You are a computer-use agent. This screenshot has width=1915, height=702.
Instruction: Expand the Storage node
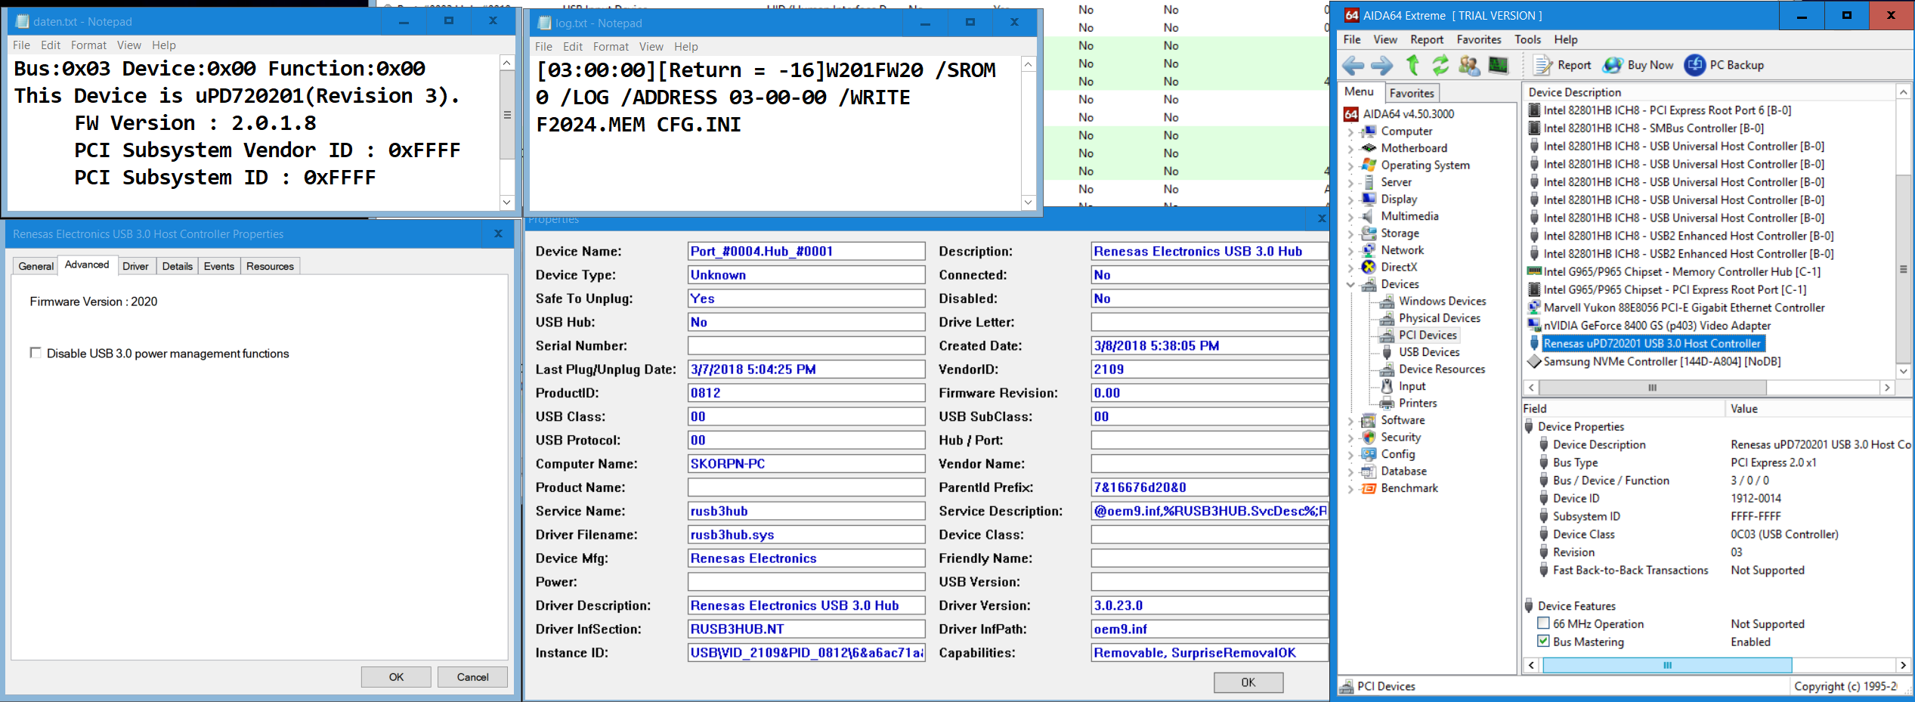1350,234
